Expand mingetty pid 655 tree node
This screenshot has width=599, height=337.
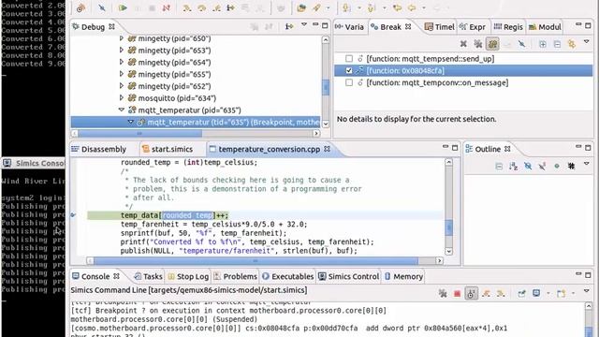[121, 74]
